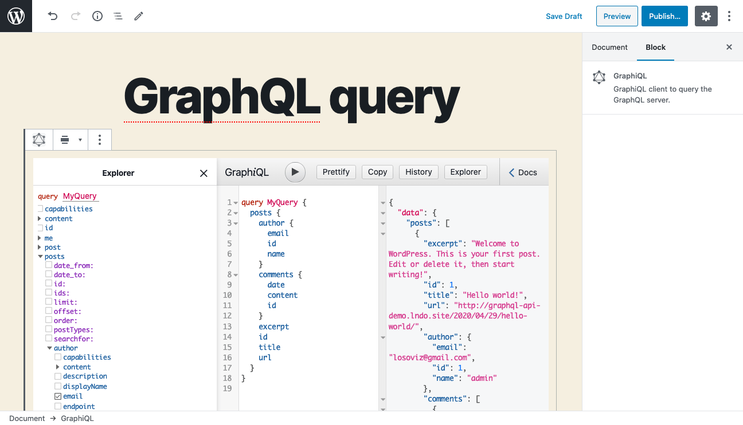The height and width of the screenshot is (425, 743).
Task: Click GraphiQL block type icon in toolbar
Action: [39, 140]
